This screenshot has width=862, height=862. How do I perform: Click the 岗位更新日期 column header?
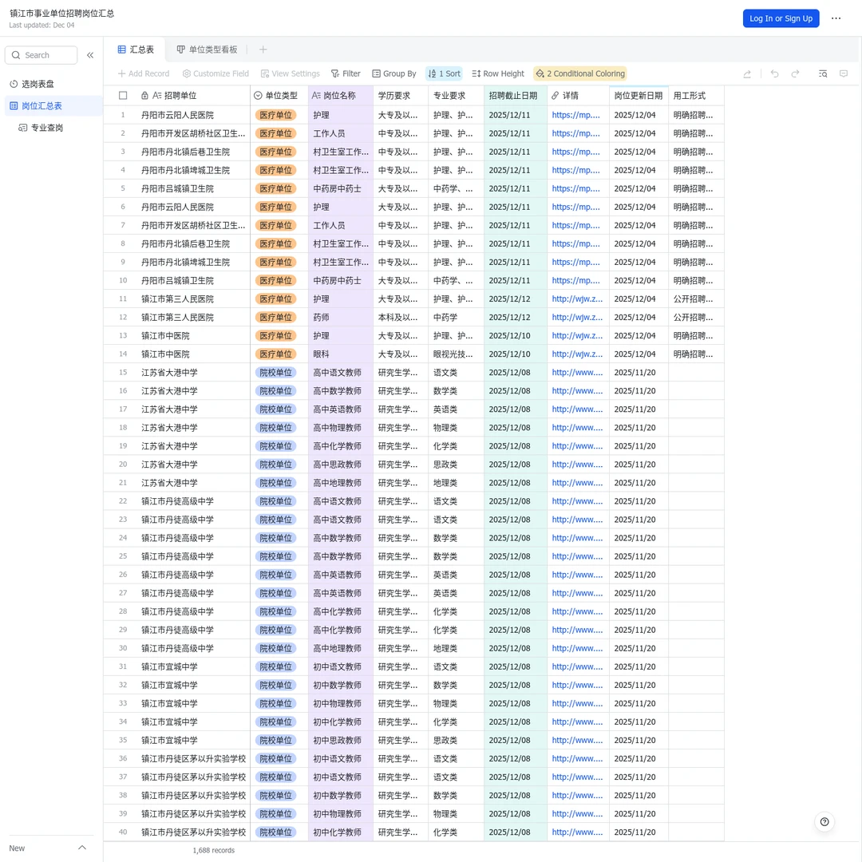coord(639,96)
